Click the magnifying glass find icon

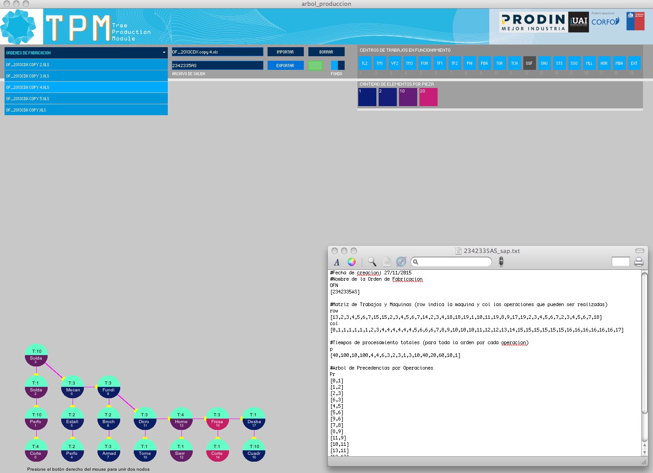pyautogui.click(x=372, y=262)
